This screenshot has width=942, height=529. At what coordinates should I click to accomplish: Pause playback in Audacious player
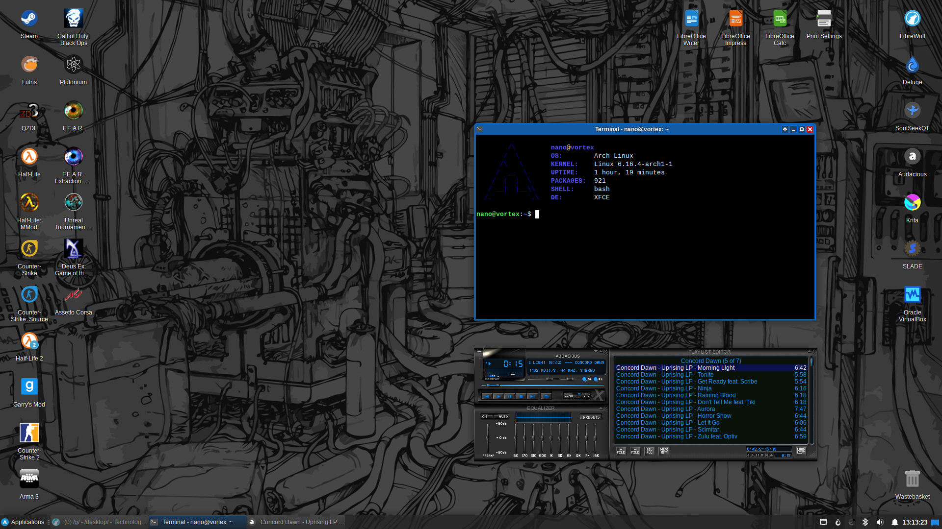[509, 396]
